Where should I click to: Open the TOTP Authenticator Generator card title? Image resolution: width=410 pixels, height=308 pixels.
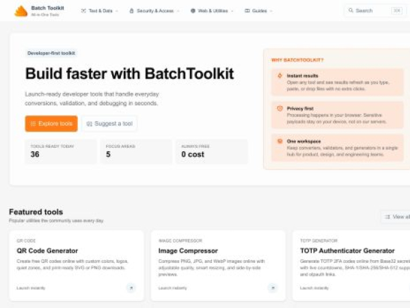coord(347,251)
